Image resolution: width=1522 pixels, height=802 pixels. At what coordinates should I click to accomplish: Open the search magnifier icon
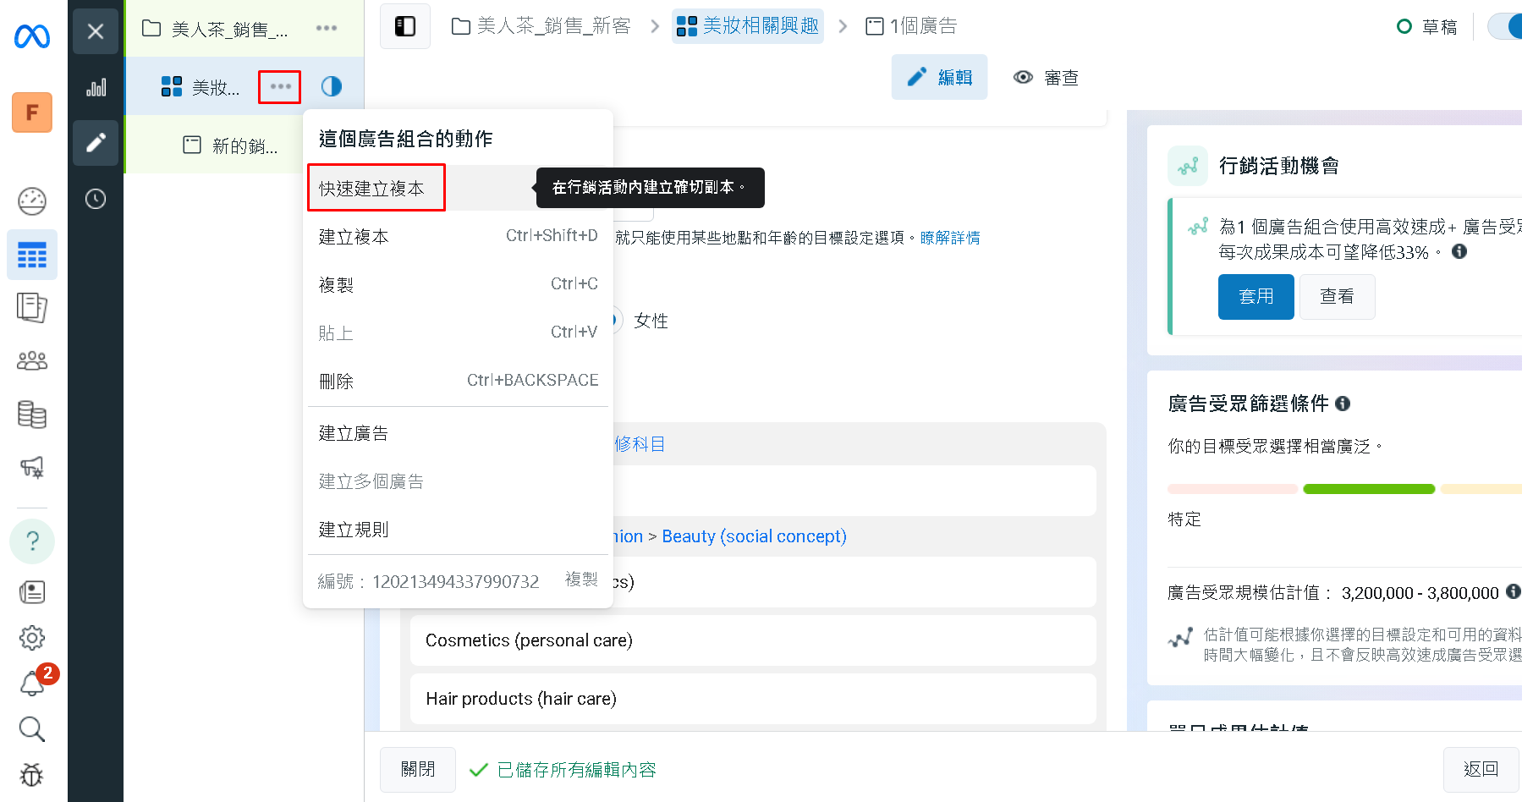pos(32,728)
